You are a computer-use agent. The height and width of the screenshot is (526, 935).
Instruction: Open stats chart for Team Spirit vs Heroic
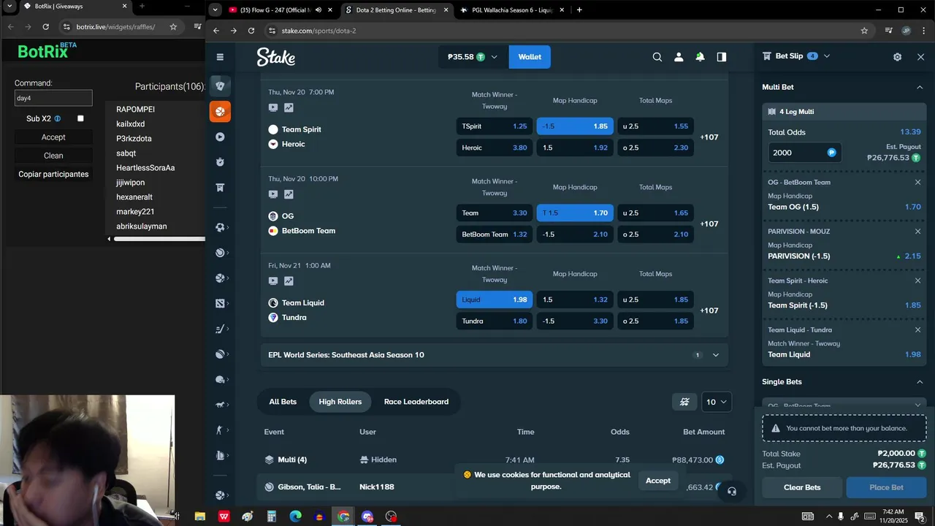(289, 107)
